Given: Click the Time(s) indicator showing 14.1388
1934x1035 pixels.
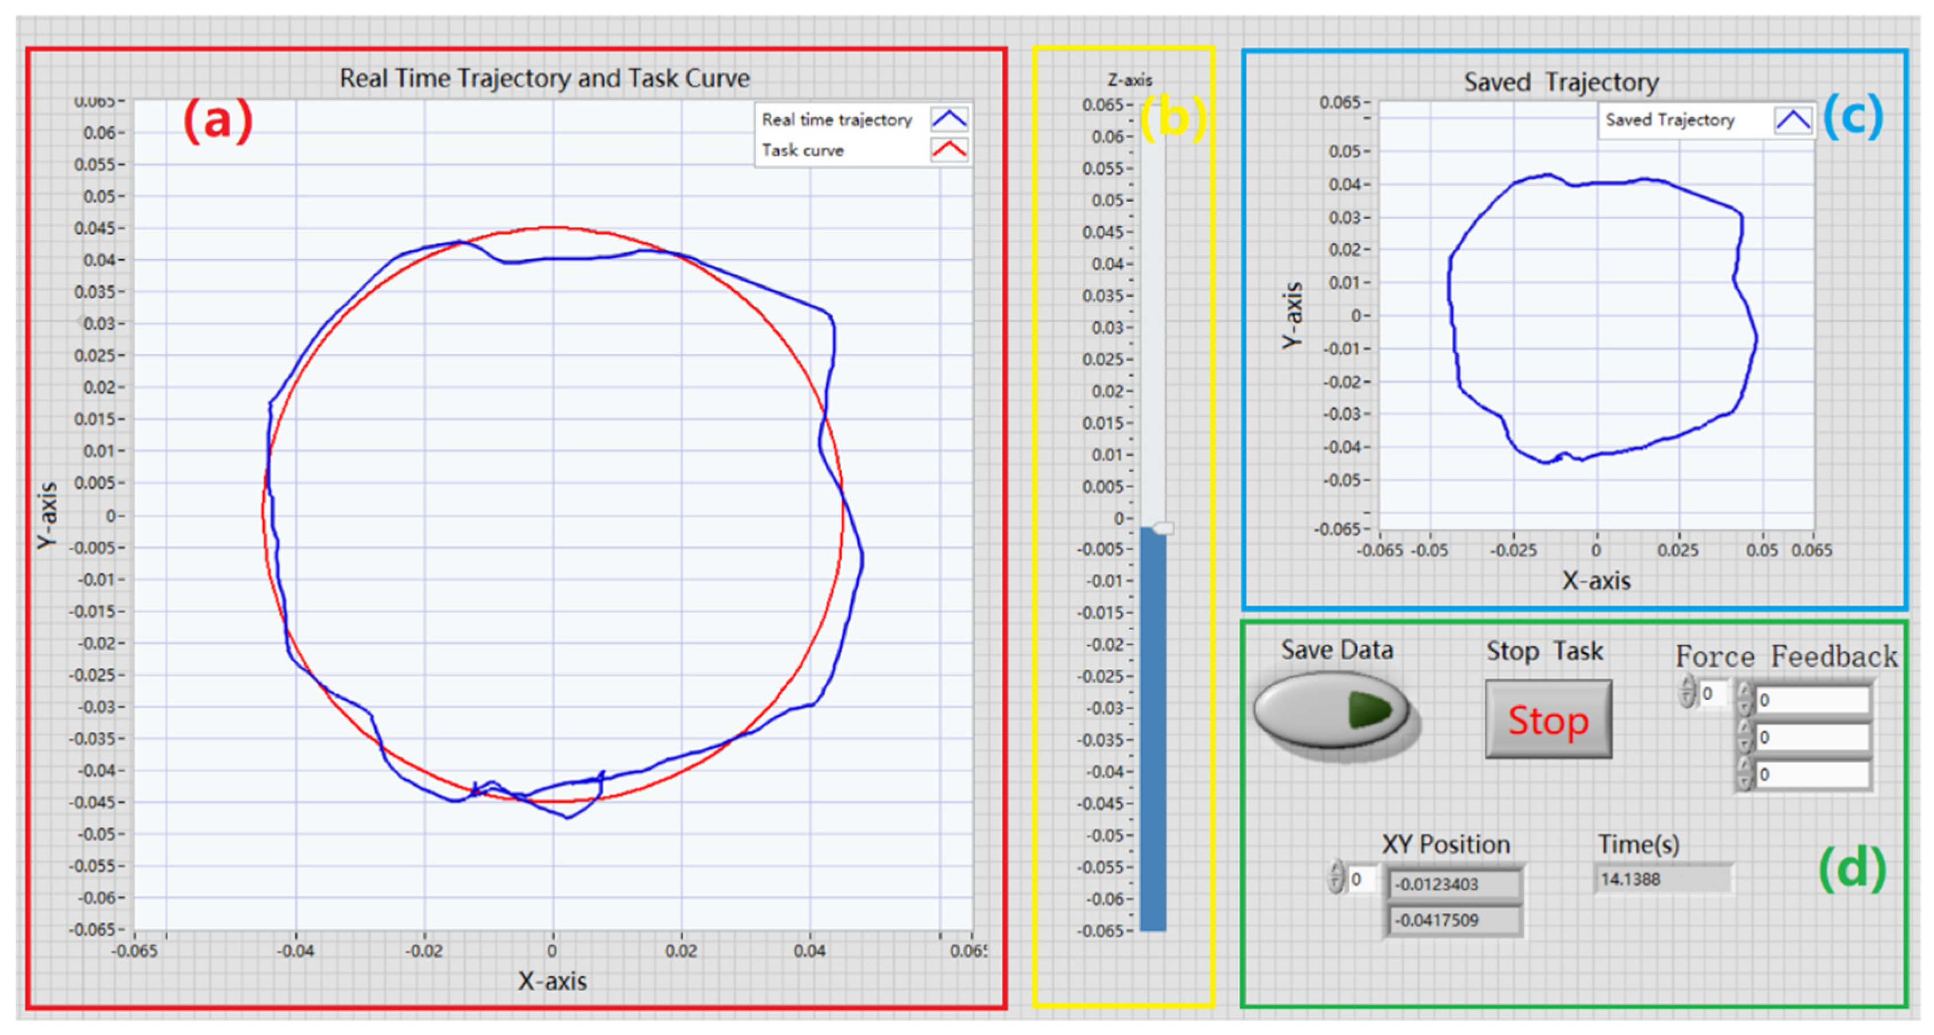Looking at the screenshot, I should (1662, 879).
